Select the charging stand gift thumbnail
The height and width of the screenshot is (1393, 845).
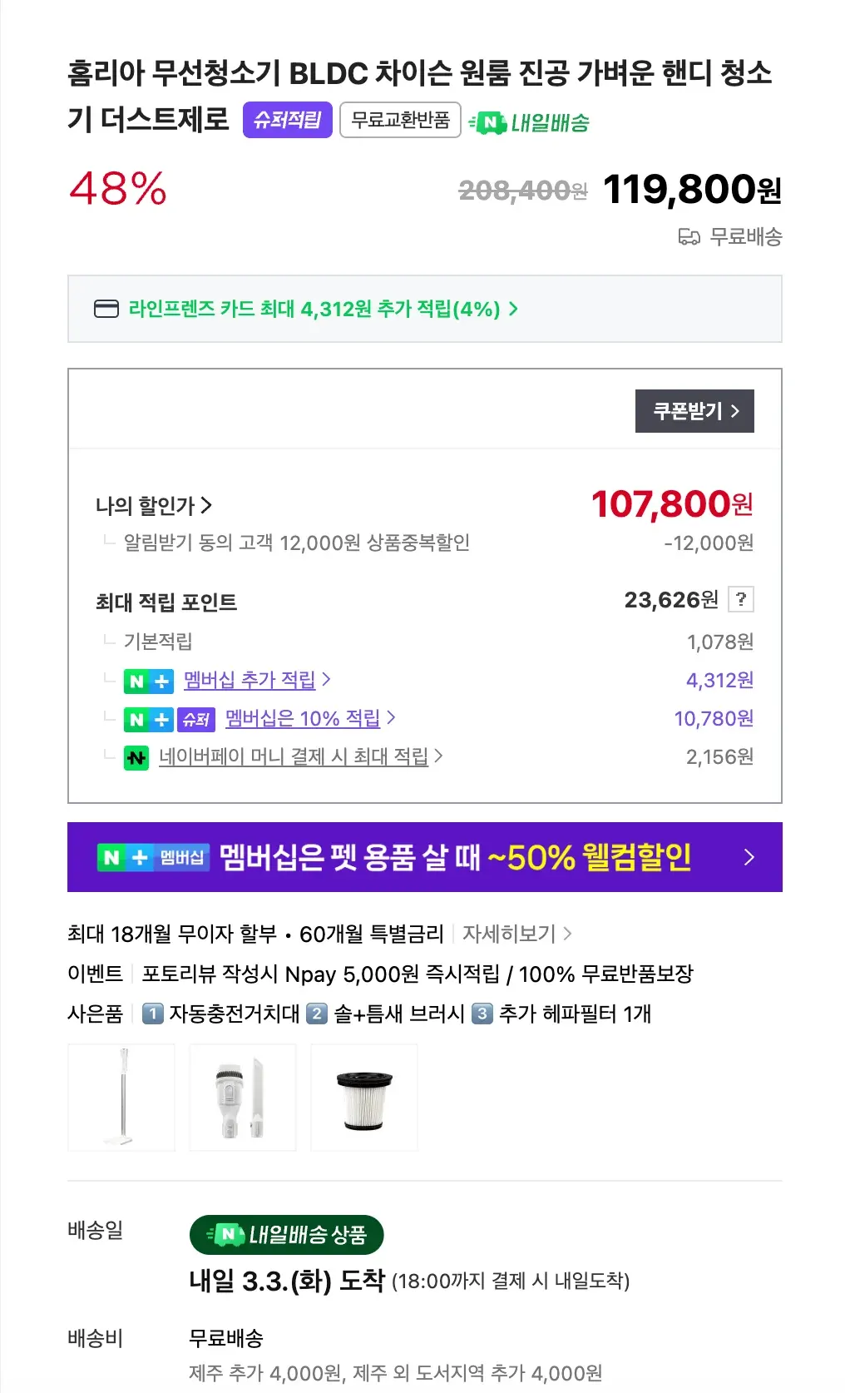(x=121, y=1097)
